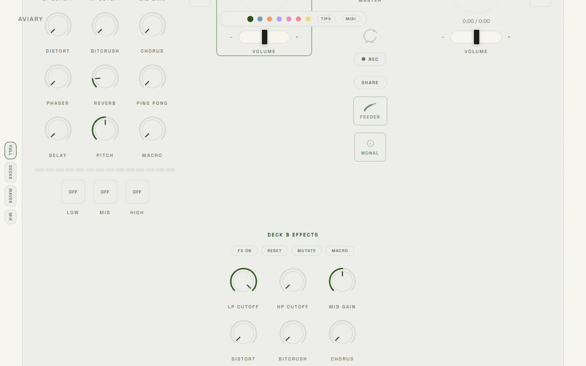Image resolution: width=586 pixels, height=366 pixels.
Task: Click the DECK B EFFECTS heading
Action: pyautogui.click(x=293, y=235)
